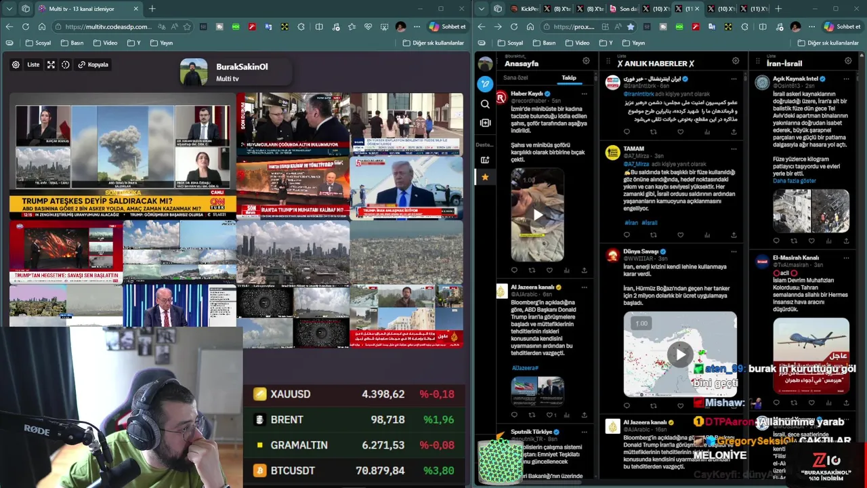The image size is (867, 488).
Task: Click the BTCUSDT ticker row
Action: pyautogui.click(x=355, y=470)
